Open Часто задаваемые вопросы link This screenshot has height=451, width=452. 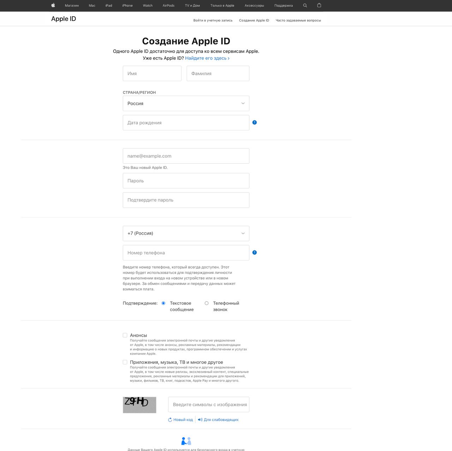(x=298, y=20)
